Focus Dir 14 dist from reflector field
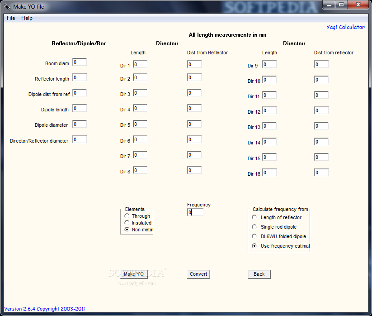Viewport: 372px width, 316px height. tap(321, 142)
